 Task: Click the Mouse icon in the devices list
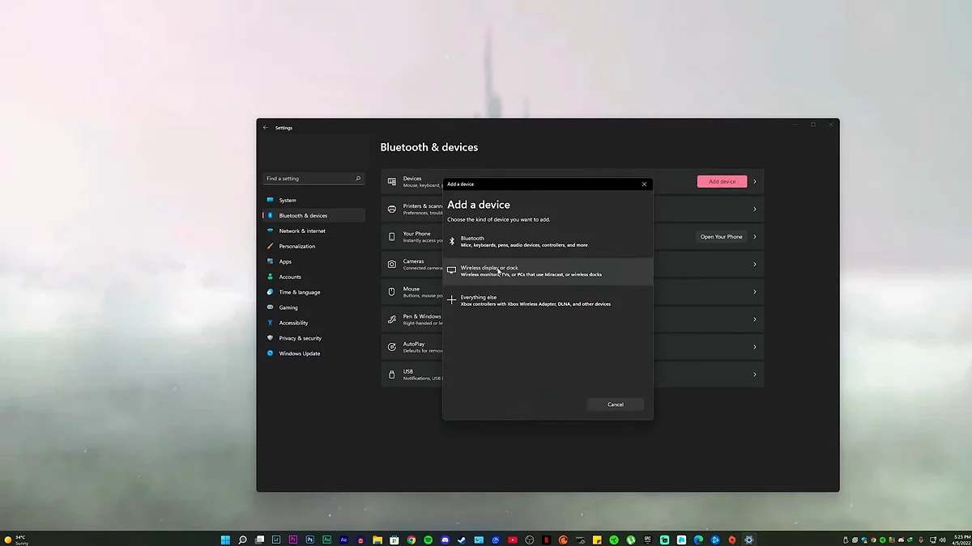(x=392, y=292)
